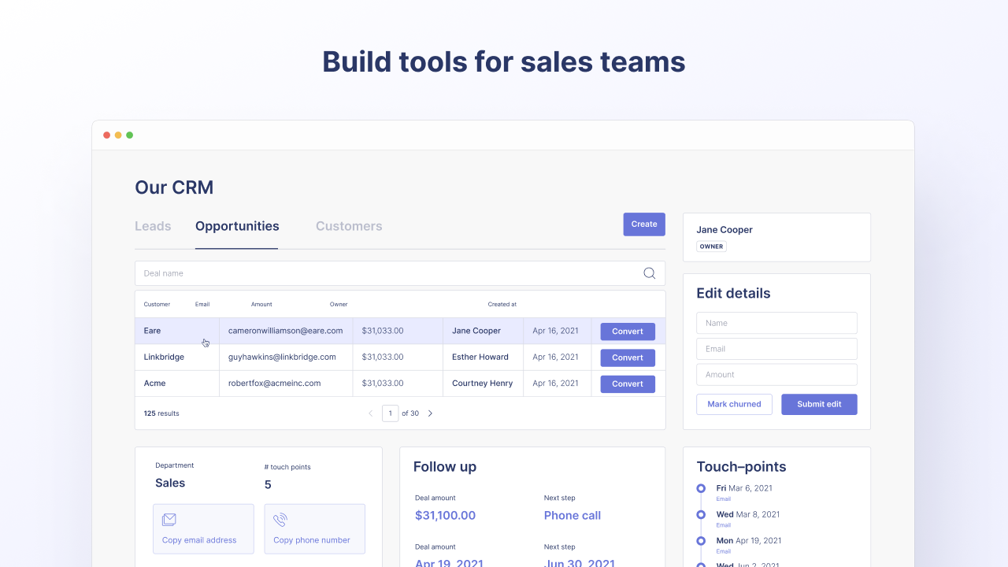The width and height of the screenshot is (1008, 567).
Task: Switch to the Customers tab
Action: pos(349,226)
